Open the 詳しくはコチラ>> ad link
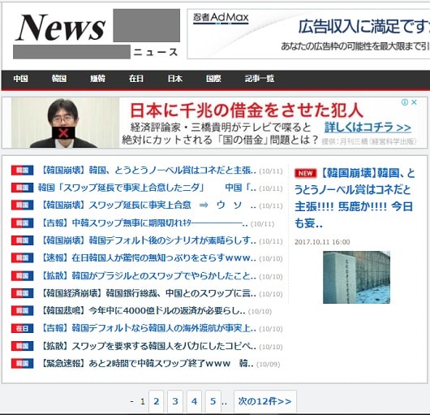 [368, 128]
